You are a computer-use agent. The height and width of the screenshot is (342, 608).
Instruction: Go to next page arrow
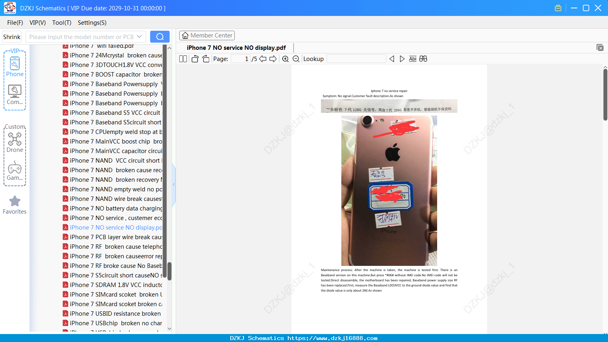pos(273,59)
